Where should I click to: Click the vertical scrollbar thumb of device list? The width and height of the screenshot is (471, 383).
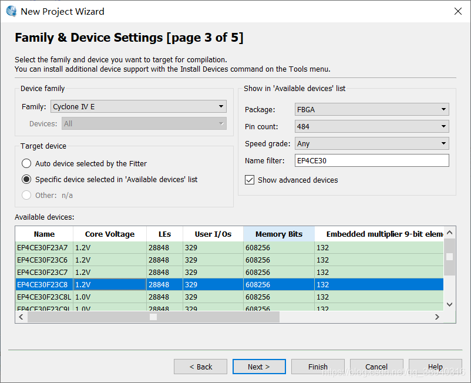pyautogui.click(x=449, y=257)
